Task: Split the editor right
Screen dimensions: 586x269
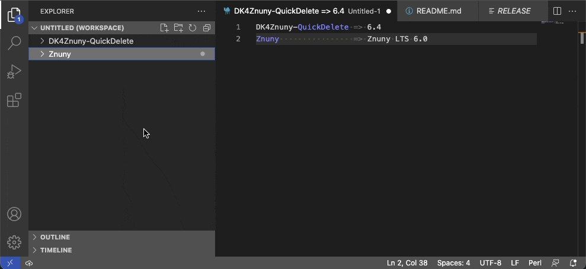Action: 557,11
